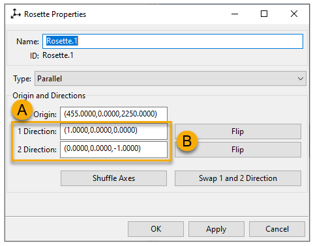Viewport: 313px width, 246px height.
Task: Click the 2 Direction vector field
Action: 113,150
